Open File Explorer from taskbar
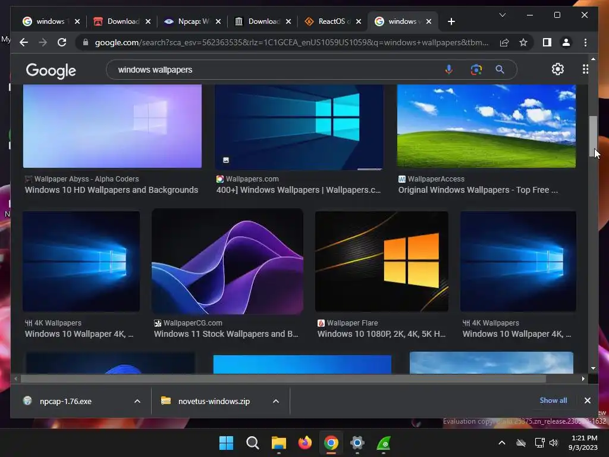This screenshot has height=457, width=609. 278,443
